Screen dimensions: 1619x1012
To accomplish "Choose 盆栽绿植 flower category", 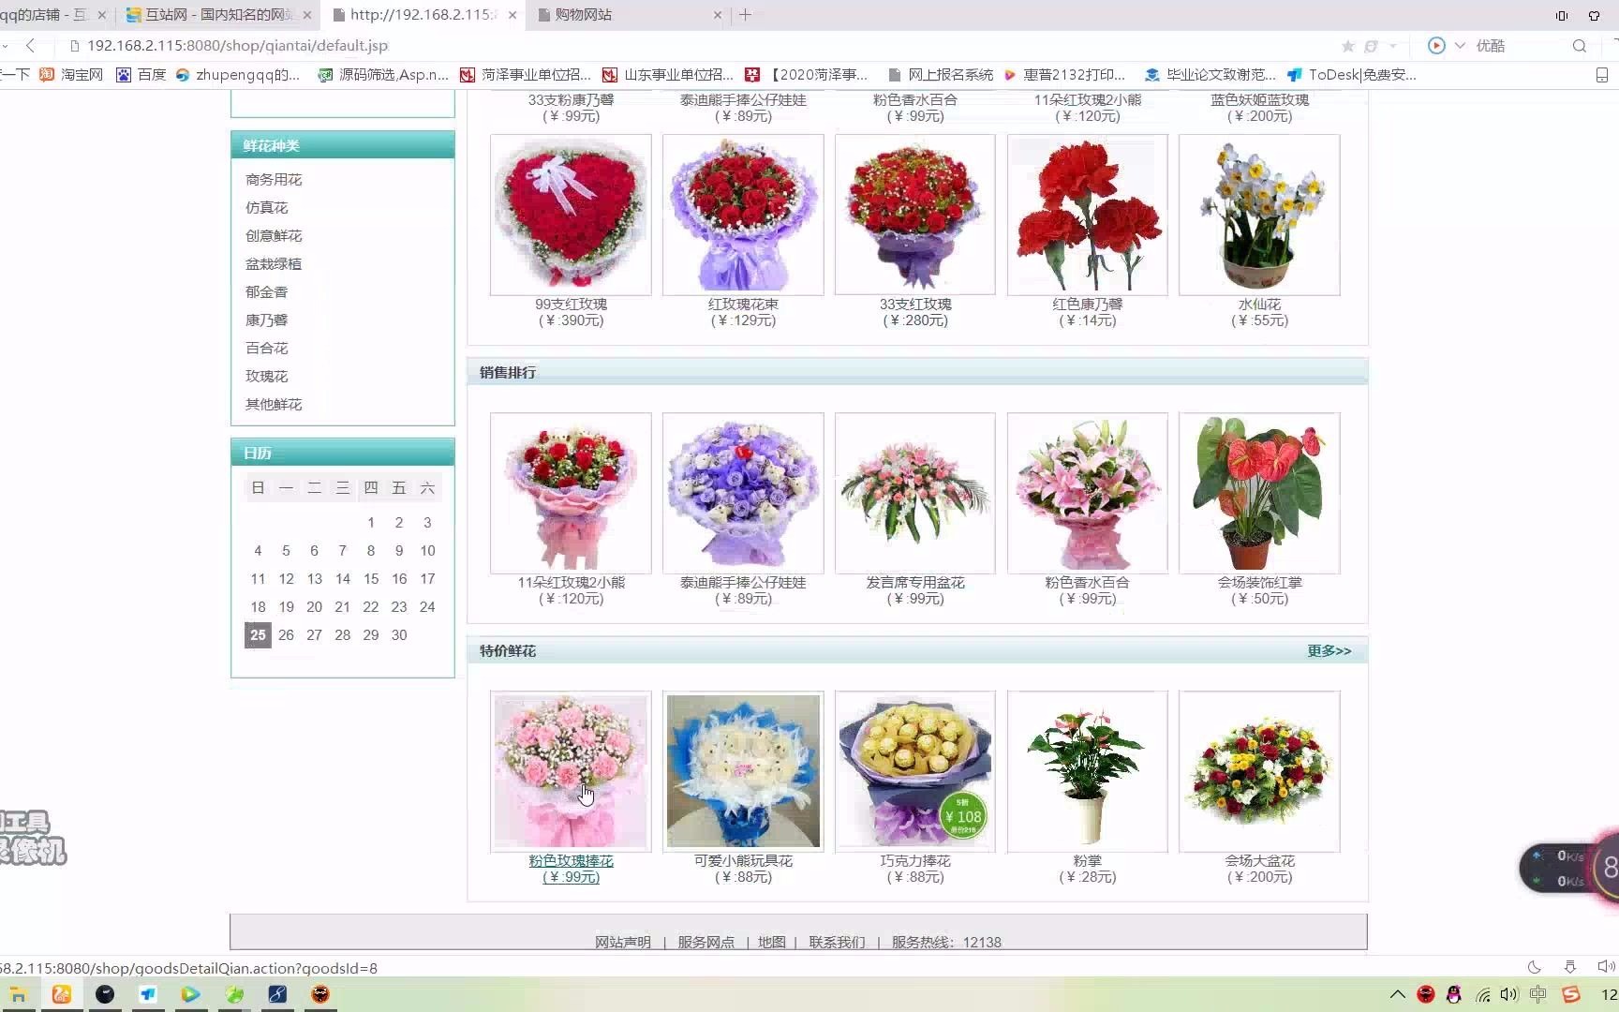I will (274, 264).
